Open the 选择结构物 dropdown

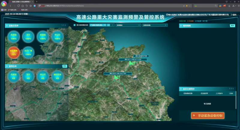[154, 25]
